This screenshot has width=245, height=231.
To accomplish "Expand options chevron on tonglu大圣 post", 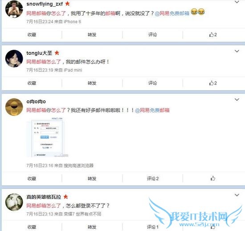I will click(x=237, y=51).
